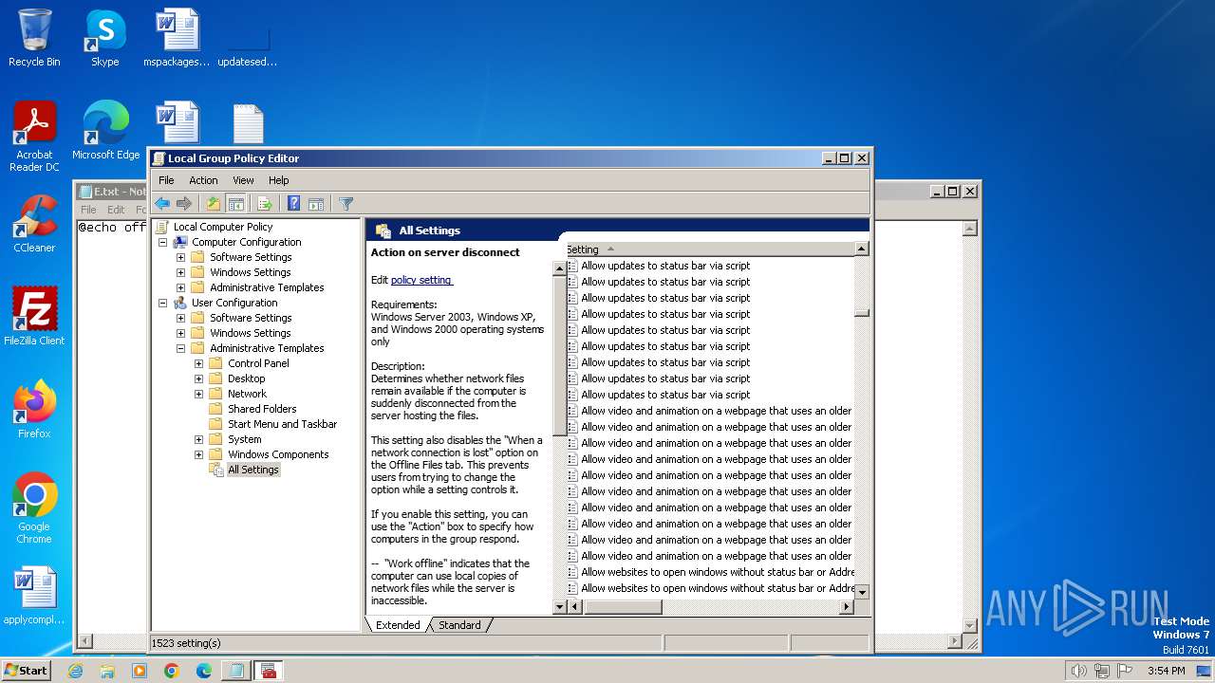Select Desktop folder in tree
1215x683 pixels.
(x=246, y=378)
